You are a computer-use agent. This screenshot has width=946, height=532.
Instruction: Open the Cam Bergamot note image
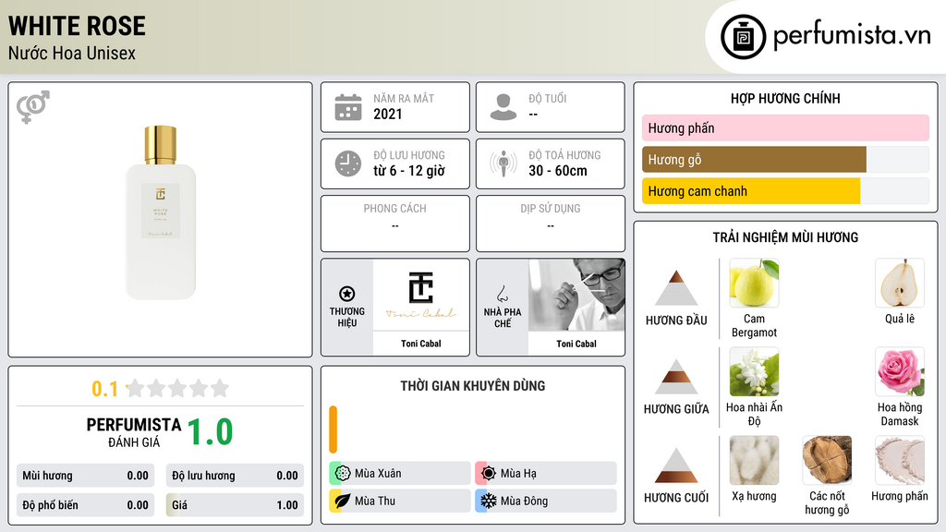pos(754,283)
